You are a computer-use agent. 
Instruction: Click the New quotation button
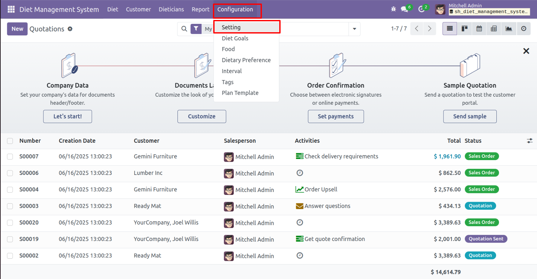coord(17,29)
